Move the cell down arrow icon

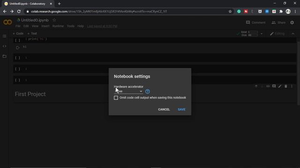262,86
